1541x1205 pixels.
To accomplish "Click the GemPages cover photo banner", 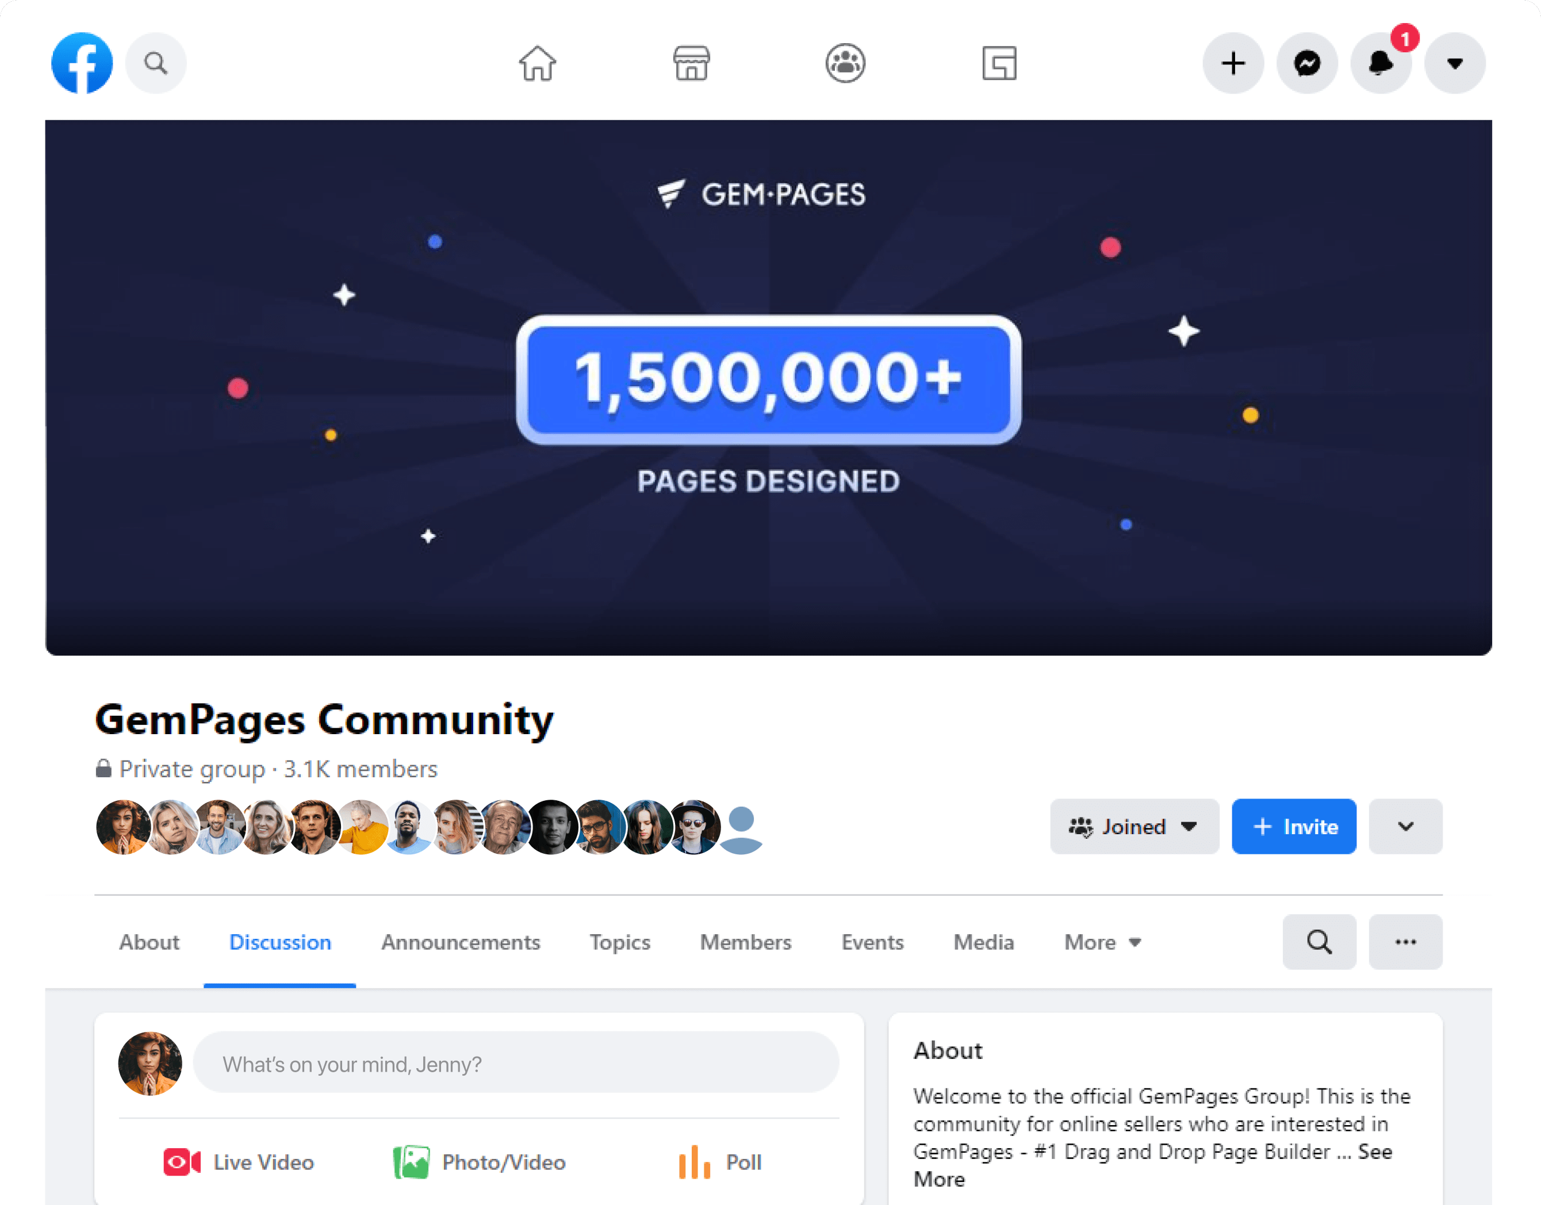I will pyautogui.click(x=768, y=387).
